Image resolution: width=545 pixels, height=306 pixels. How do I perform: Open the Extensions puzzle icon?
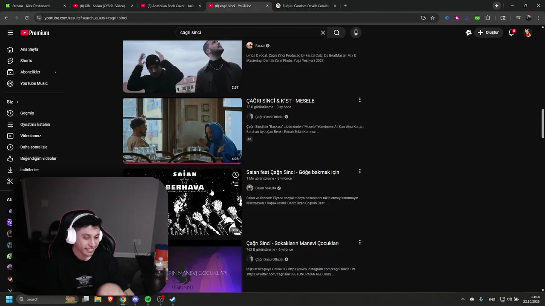click(x=488, y=18)
